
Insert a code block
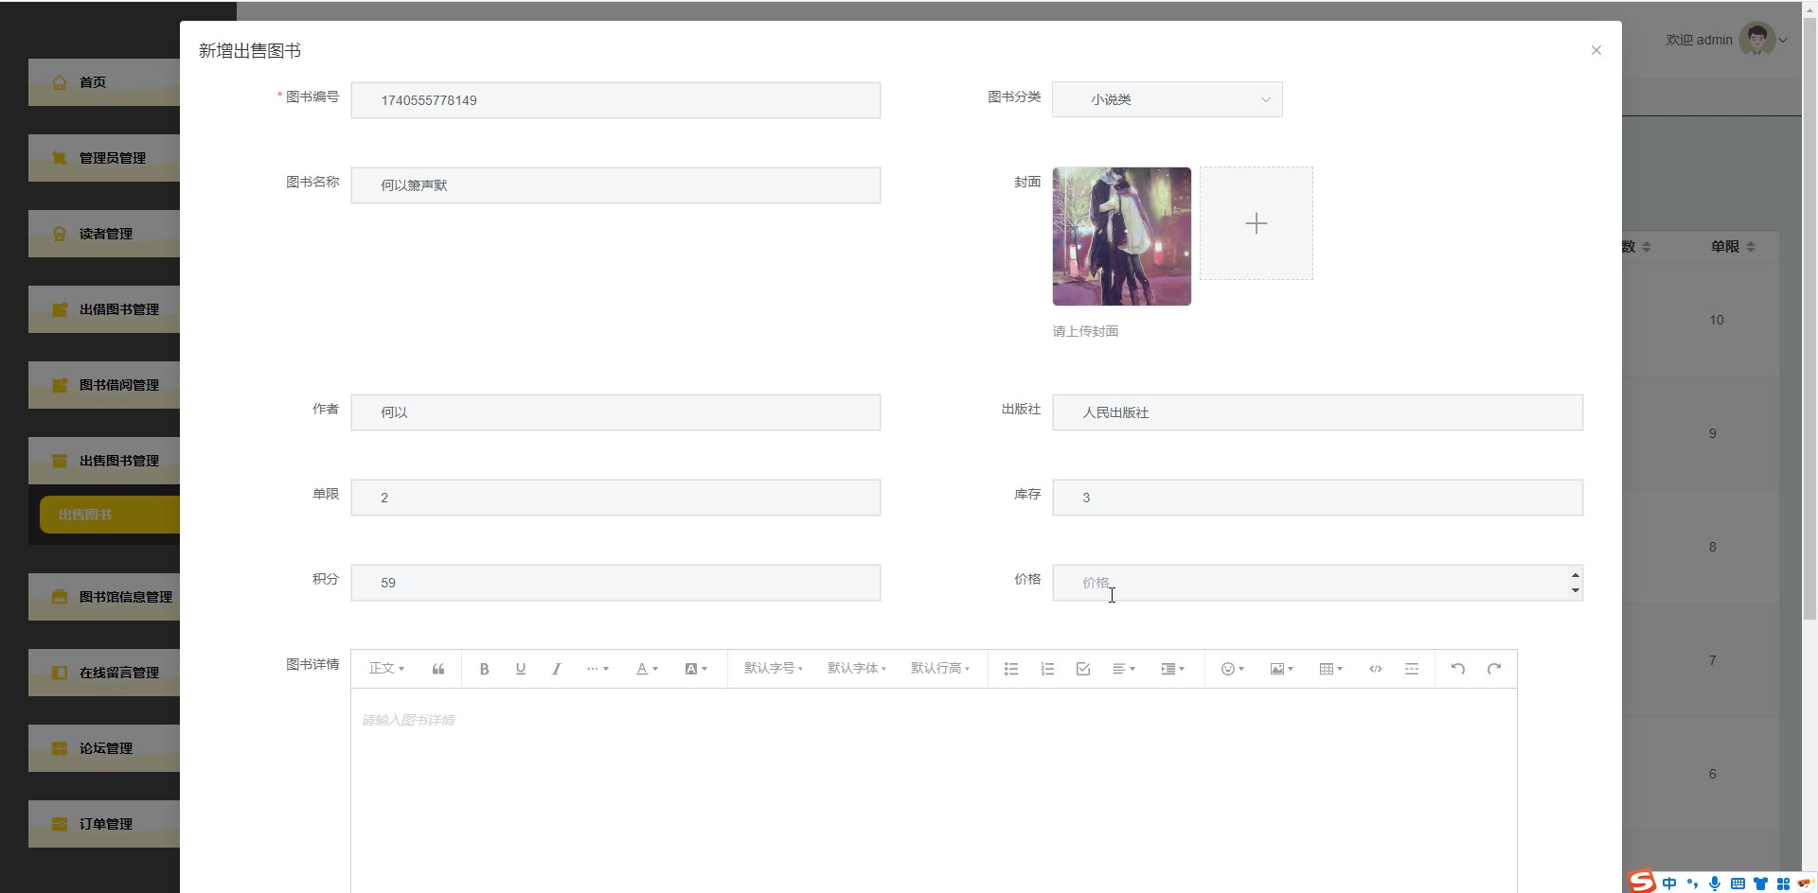point(1376,669)
